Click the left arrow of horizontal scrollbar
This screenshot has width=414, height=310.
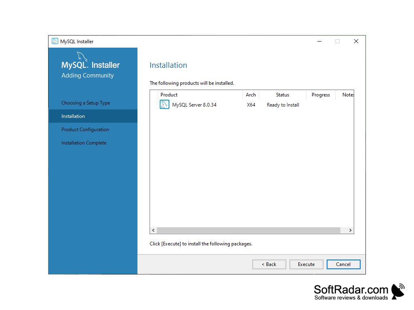click(x=153, y=230)
